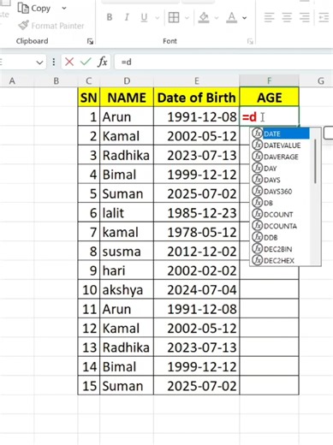Click the cell containing lalit
The image size is (333, 445).
[x=127, y=213]
